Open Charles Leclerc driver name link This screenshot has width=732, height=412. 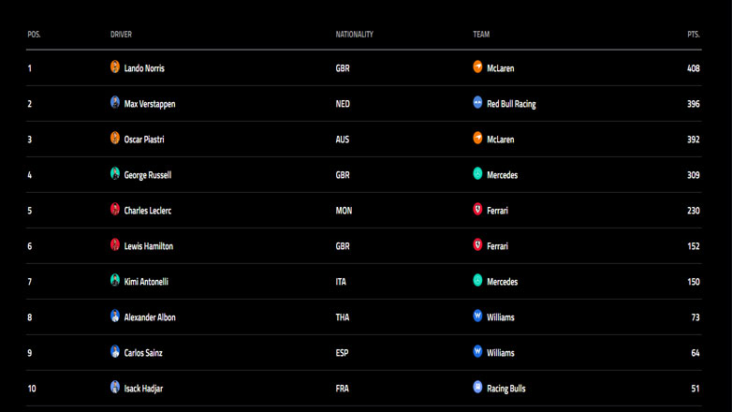[148, 211]
